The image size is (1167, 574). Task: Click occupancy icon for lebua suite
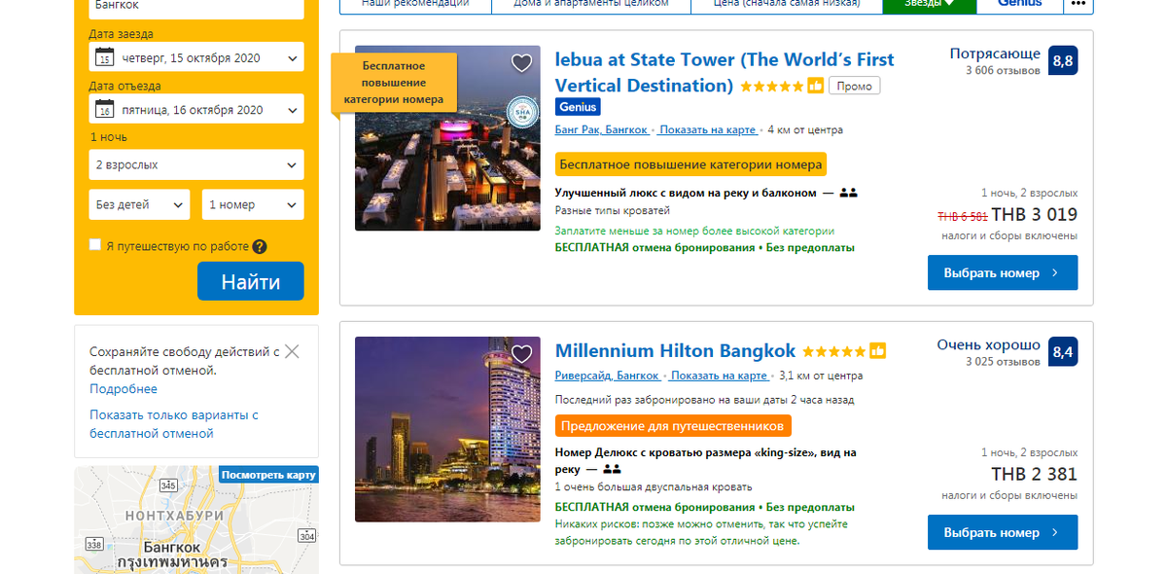(x=848, y=193)
